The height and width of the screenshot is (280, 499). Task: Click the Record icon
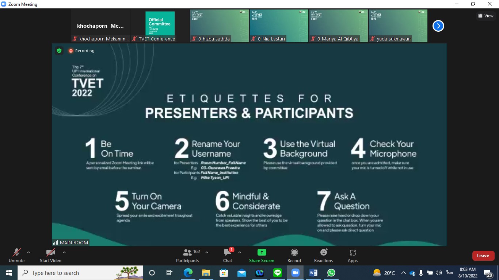294,256
